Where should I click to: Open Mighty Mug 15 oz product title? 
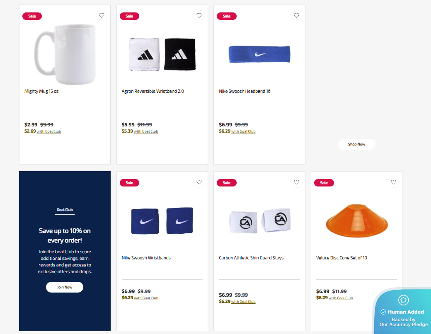pos(41,91)
